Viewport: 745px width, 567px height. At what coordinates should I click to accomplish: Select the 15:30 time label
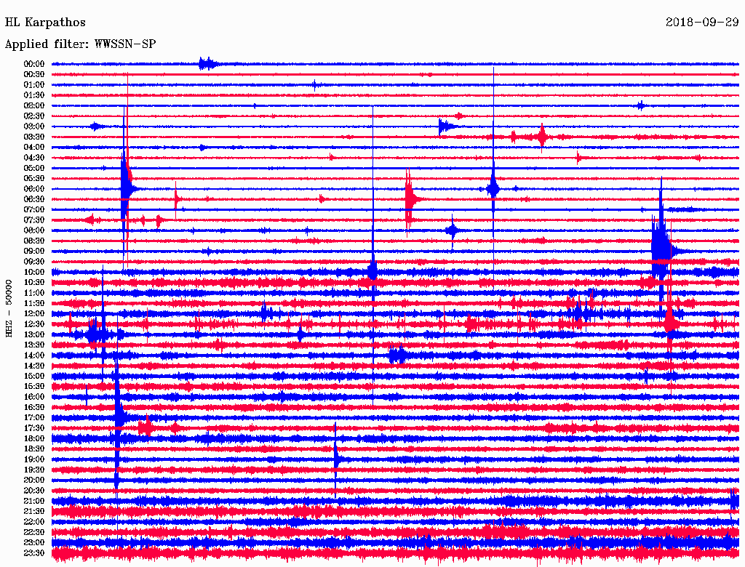34,387
